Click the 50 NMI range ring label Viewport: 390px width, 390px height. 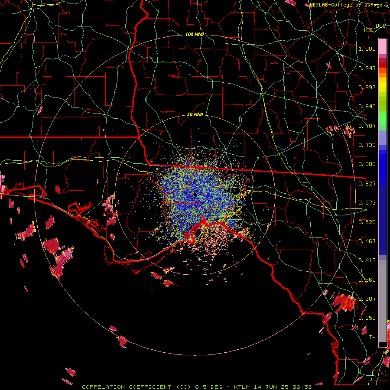tap(195, 114)
